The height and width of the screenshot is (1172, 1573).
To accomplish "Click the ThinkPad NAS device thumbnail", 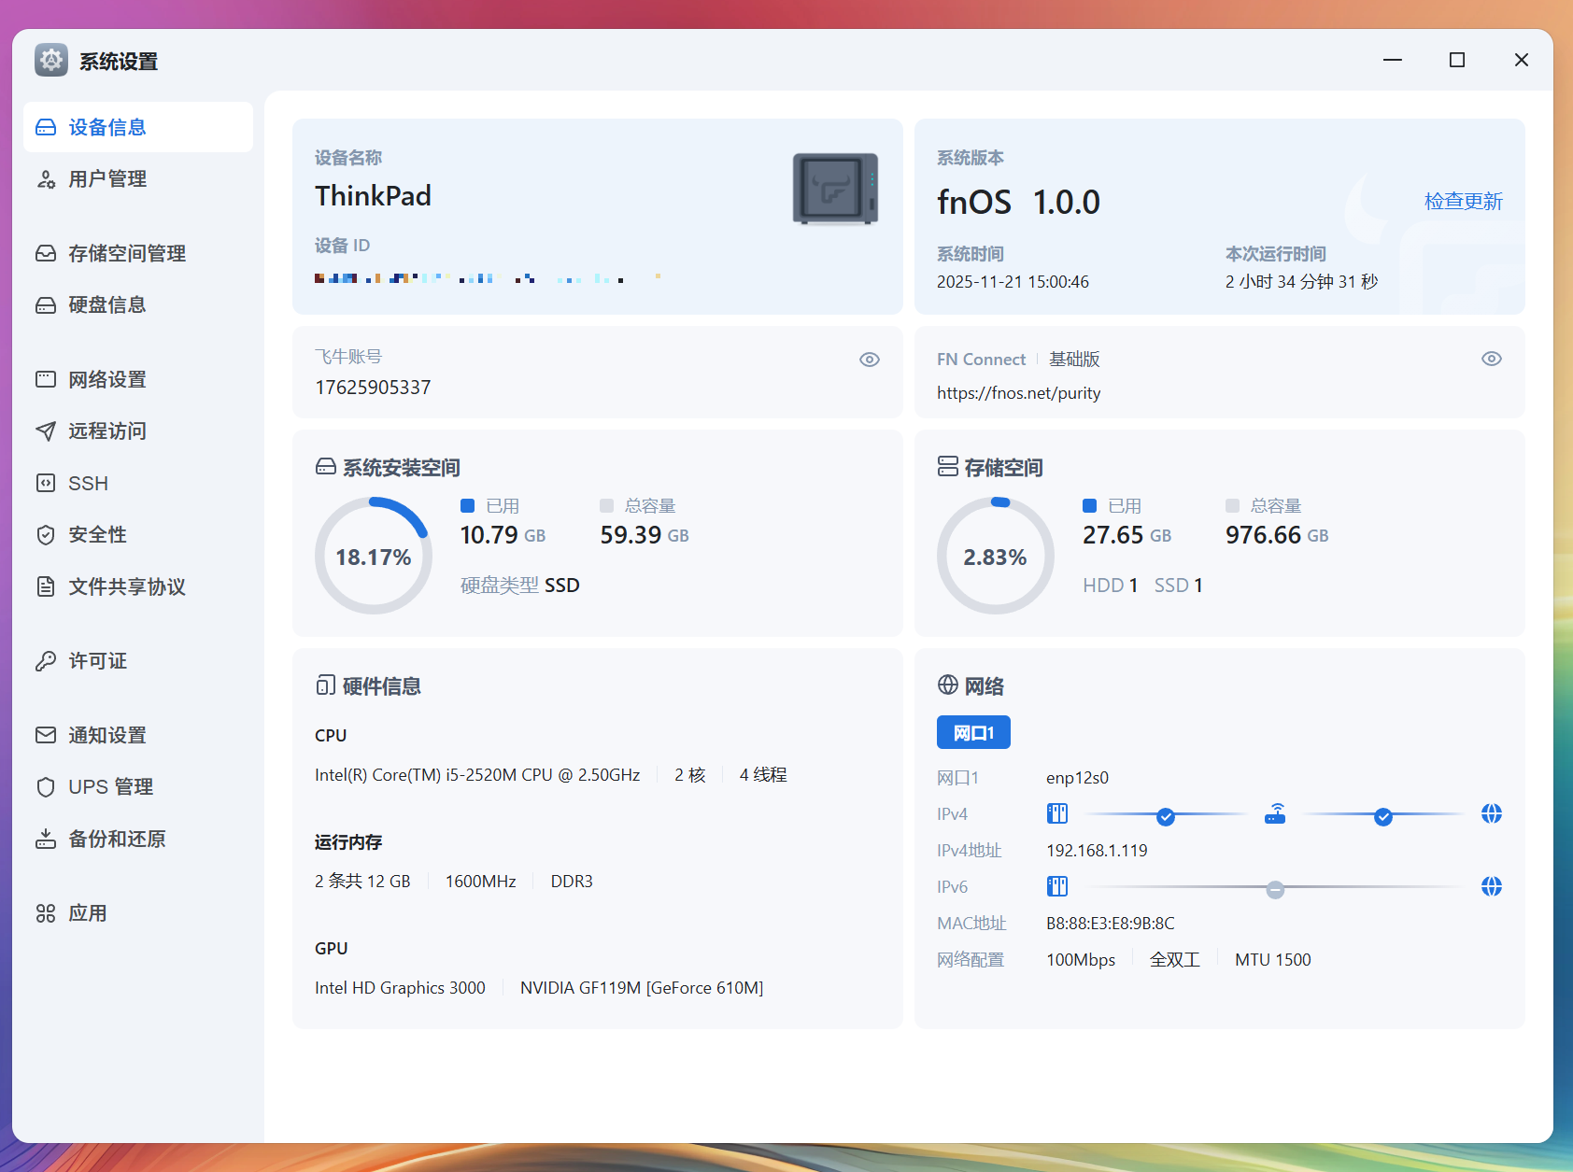I will coord(835,189).
